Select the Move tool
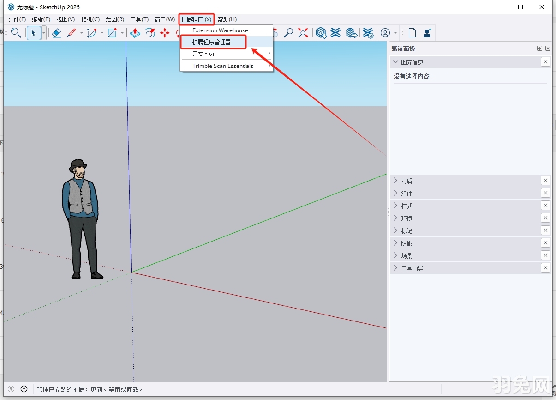 tap(165, 33)
